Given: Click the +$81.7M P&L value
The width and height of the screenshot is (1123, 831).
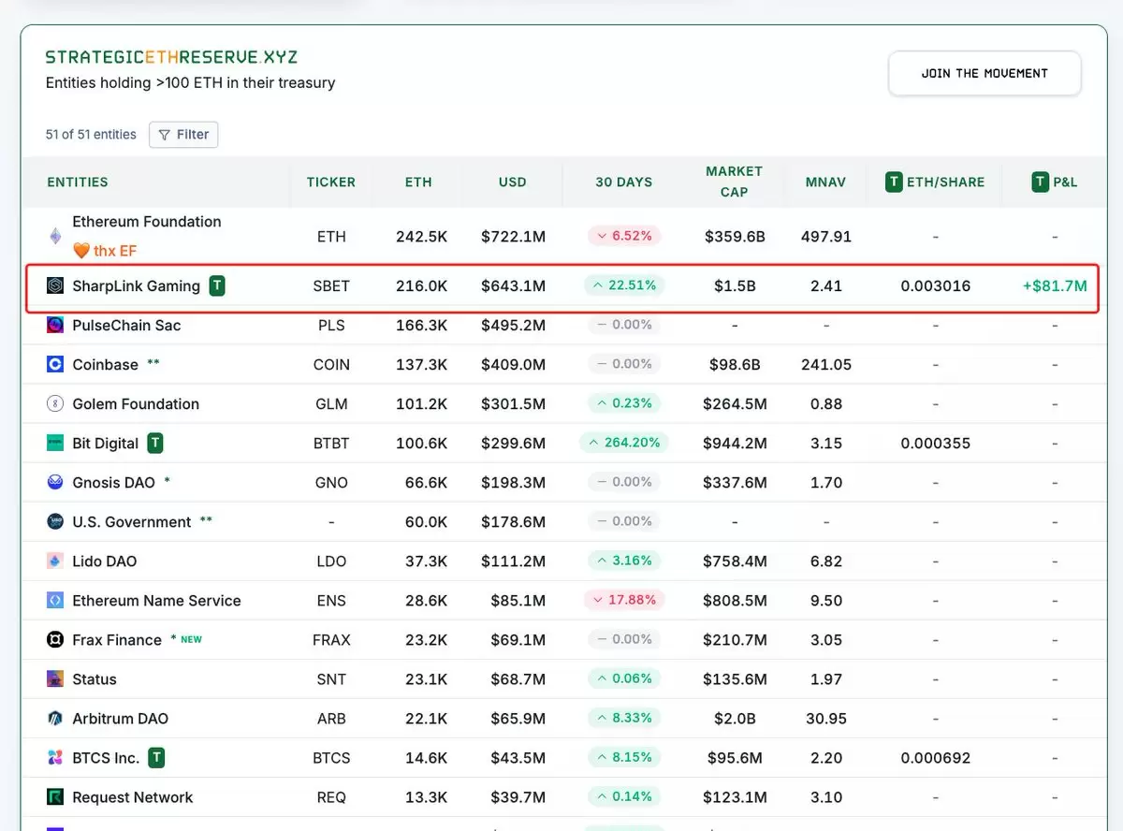Looking at the screenshot, I should pyautogui.click(x=1055, y=285).
